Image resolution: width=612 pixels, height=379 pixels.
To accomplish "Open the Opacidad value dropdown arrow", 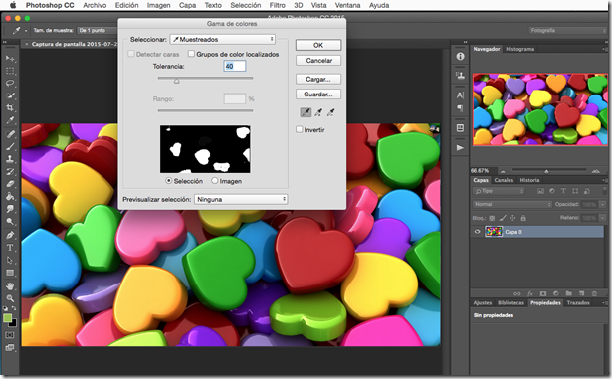I will pos(602,204).
